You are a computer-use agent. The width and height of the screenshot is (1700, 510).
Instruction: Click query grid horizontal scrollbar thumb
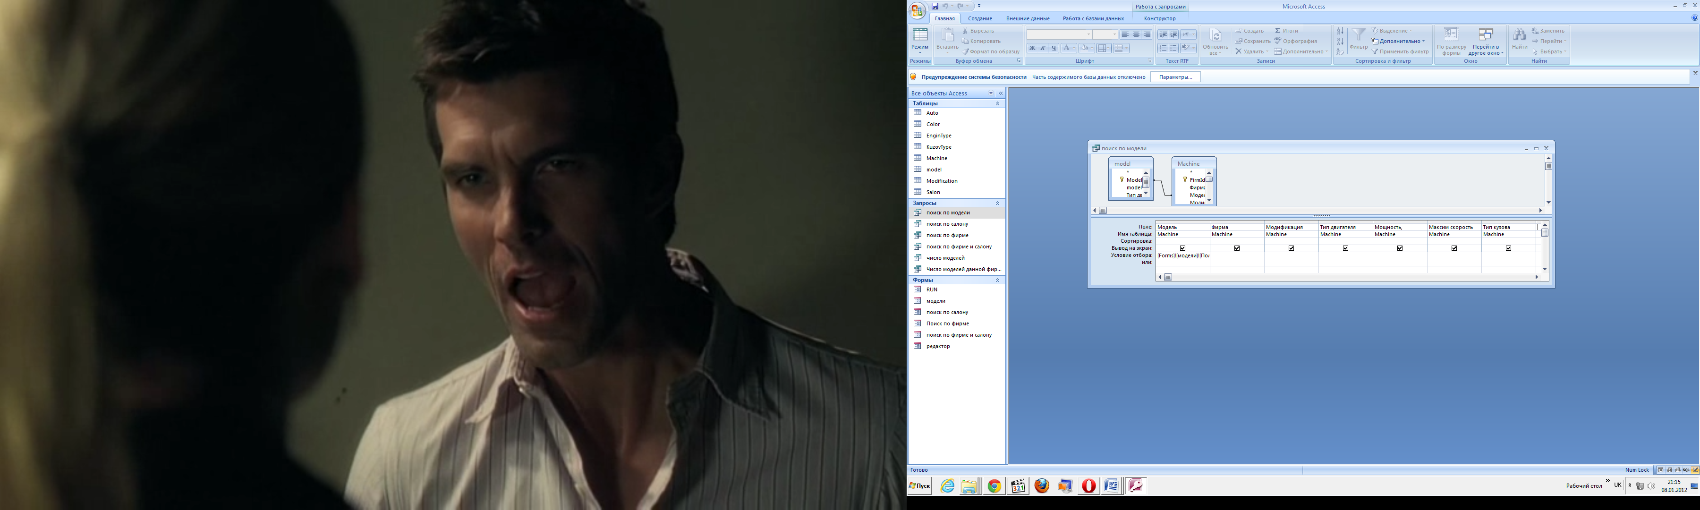point(1168,277)
